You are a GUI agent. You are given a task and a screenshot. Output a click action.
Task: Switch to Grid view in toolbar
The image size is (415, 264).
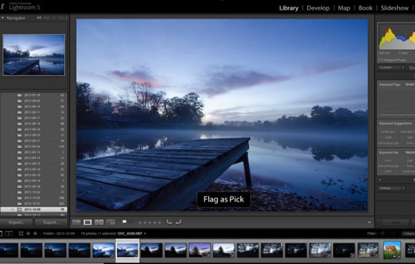coord(76,223)
